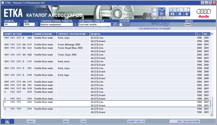Click the handshake icon below the printer
This screenshot has width=217, height=125.
(155, 14)
